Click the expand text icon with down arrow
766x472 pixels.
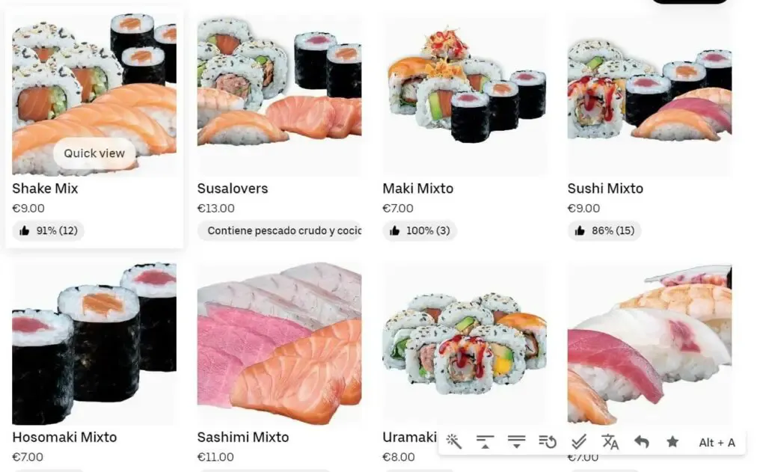pos(516,442)
